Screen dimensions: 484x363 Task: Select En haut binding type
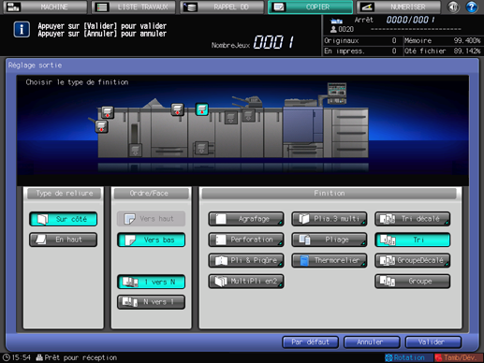64,240
